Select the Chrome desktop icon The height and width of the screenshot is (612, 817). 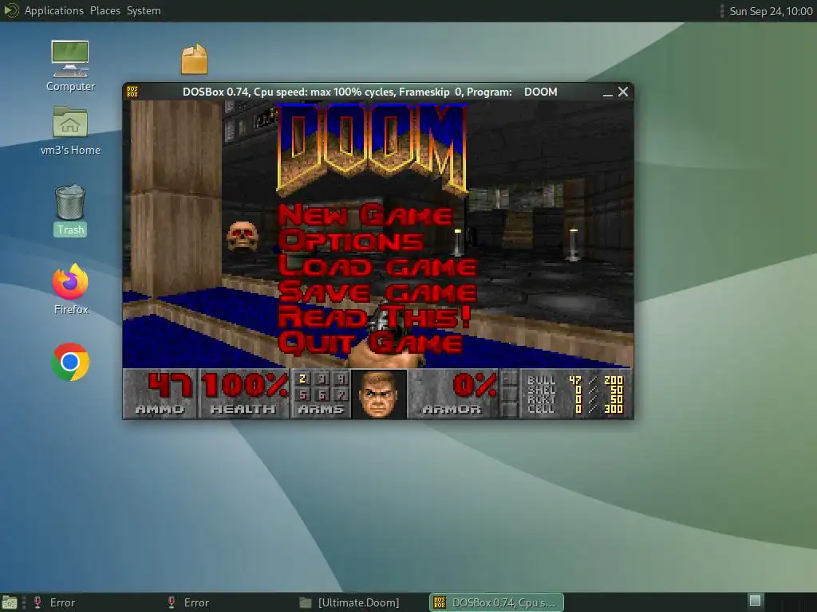(x=70, y=362)
